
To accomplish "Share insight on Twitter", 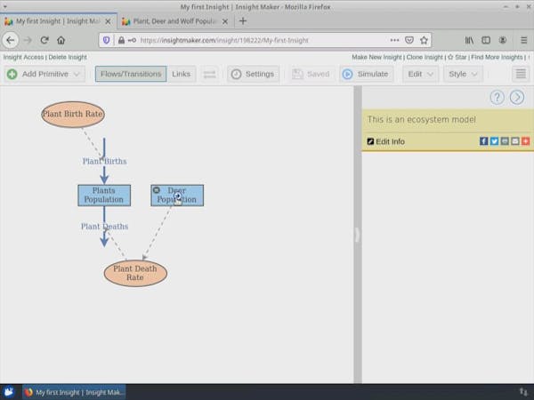I will [494, 141].
